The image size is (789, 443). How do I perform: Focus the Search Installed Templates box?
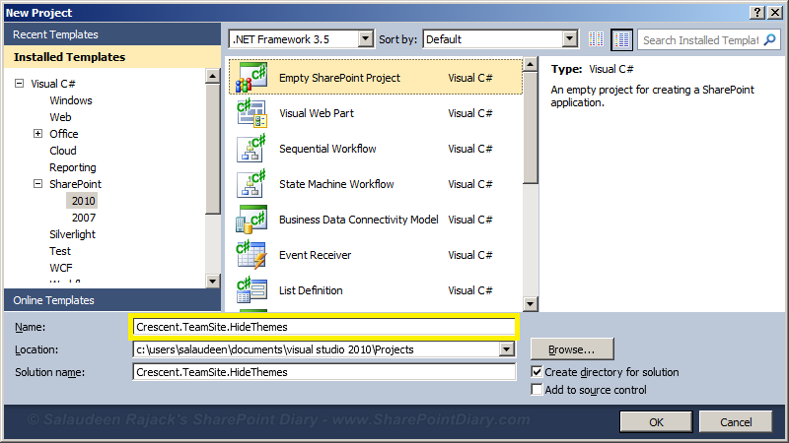[x=700, y=39]
